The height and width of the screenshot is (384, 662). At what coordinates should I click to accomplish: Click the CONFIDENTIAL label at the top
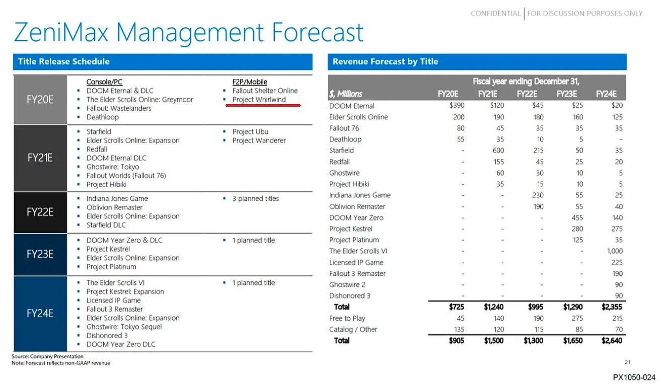(495, 14)
